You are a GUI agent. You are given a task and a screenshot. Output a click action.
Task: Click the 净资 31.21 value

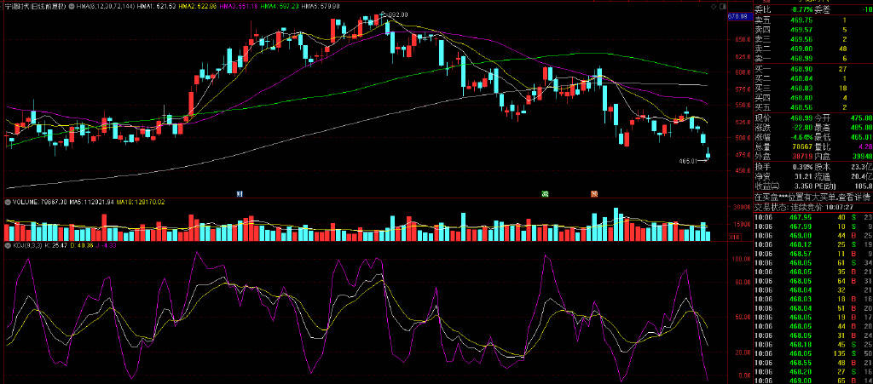tap(803, 176)
